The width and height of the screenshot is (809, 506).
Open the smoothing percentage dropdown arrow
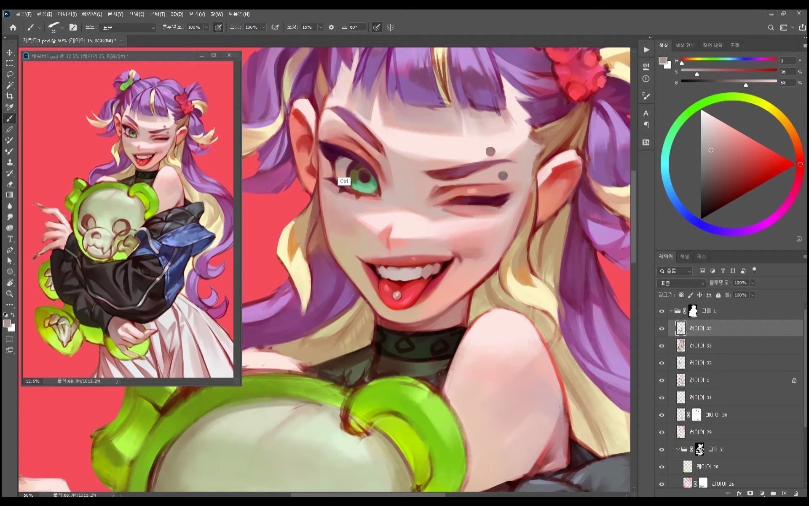pos(320,27)
